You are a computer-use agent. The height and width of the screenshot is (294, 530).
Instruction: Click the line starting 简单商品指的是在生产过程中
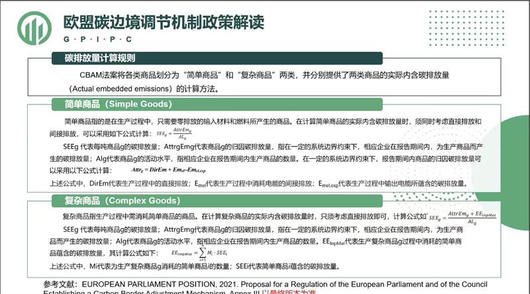coord(272,122)
